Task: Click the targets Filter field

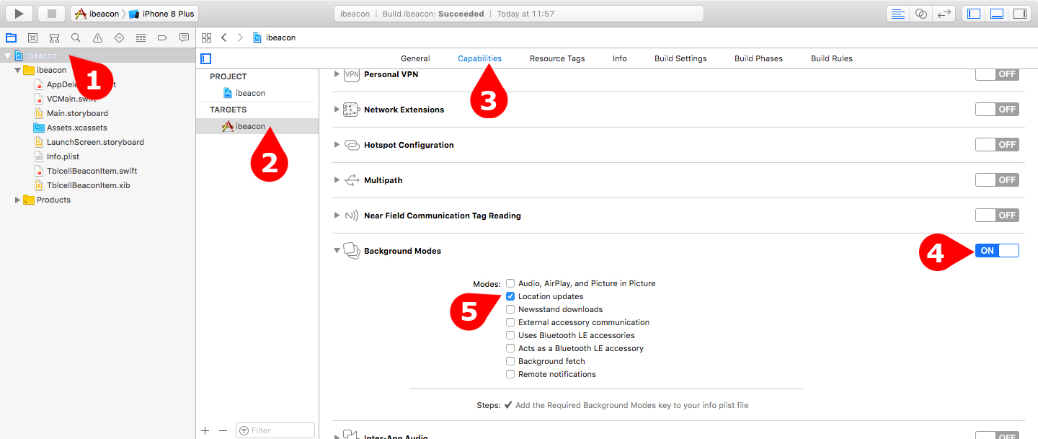Action: click(x=275, y=430)
